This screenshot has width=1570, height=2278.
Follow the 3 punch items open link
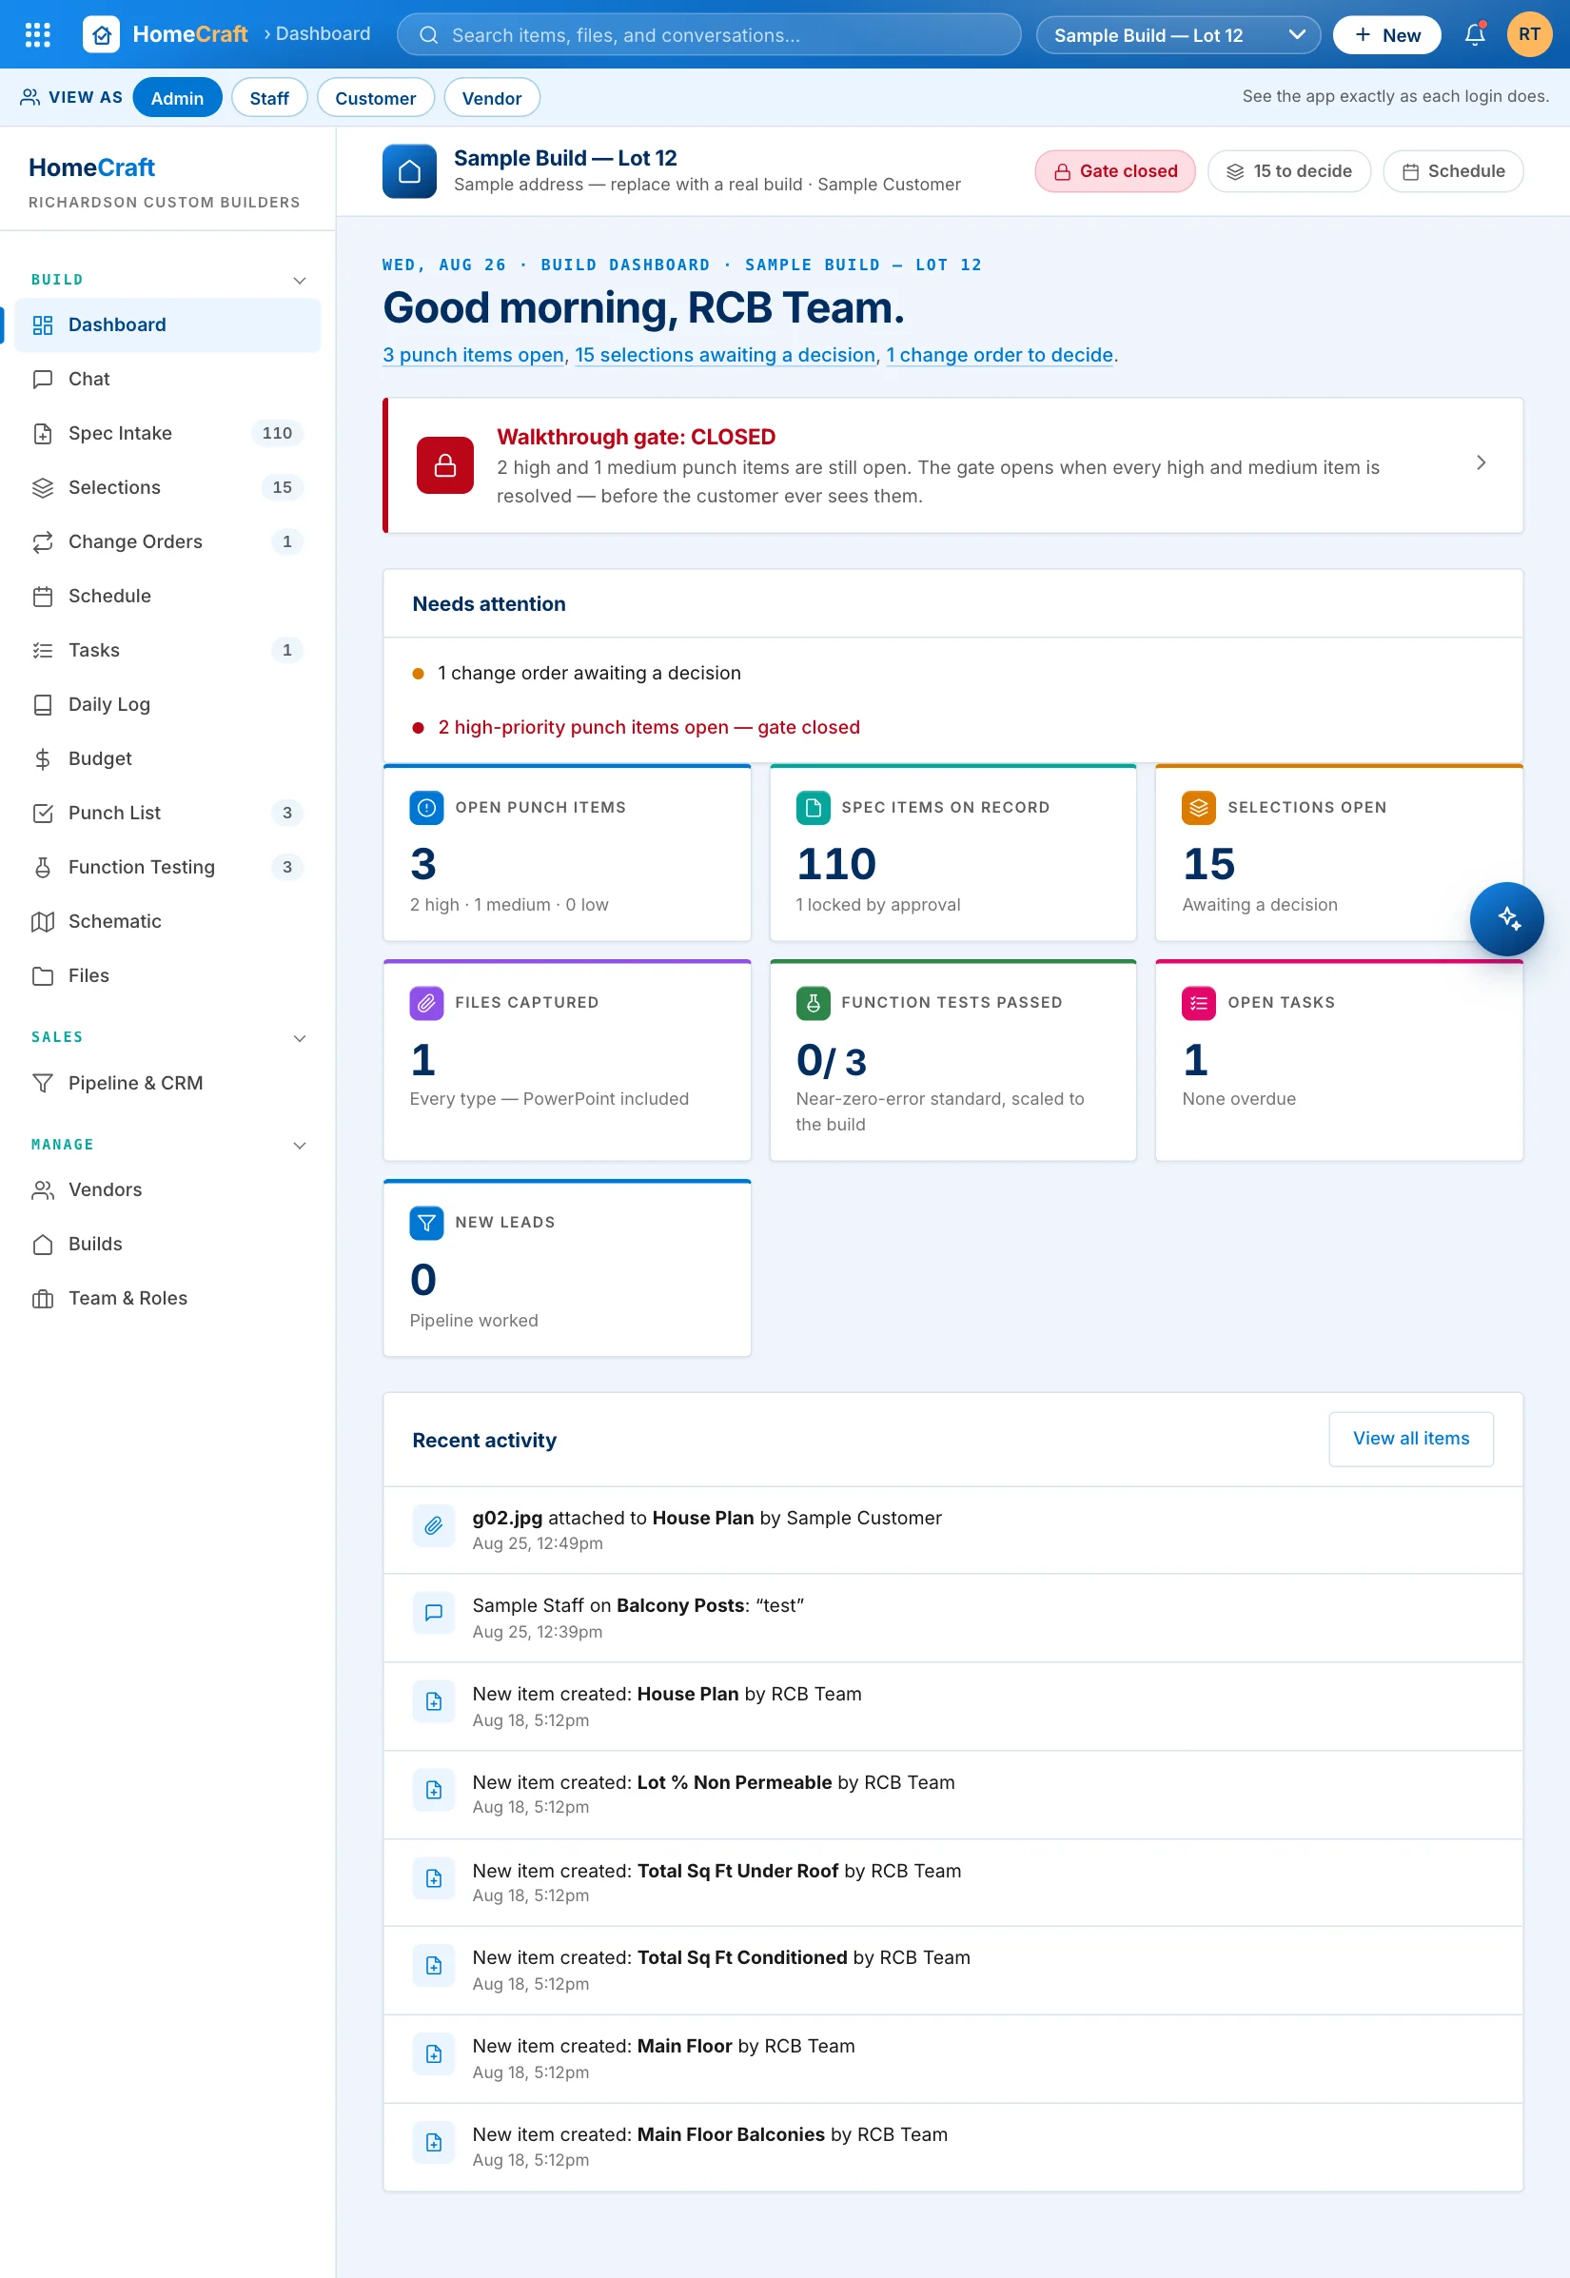click(x=473, y=355)
